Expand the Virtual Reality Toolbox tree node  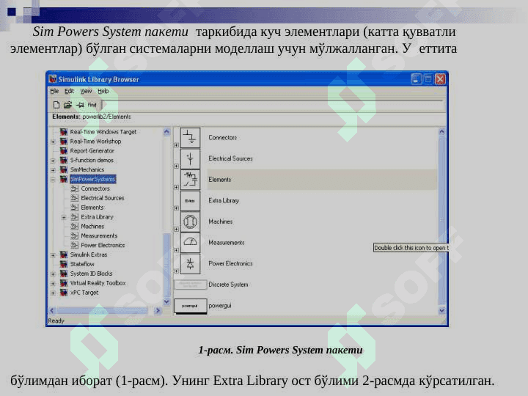click(53, 284)
